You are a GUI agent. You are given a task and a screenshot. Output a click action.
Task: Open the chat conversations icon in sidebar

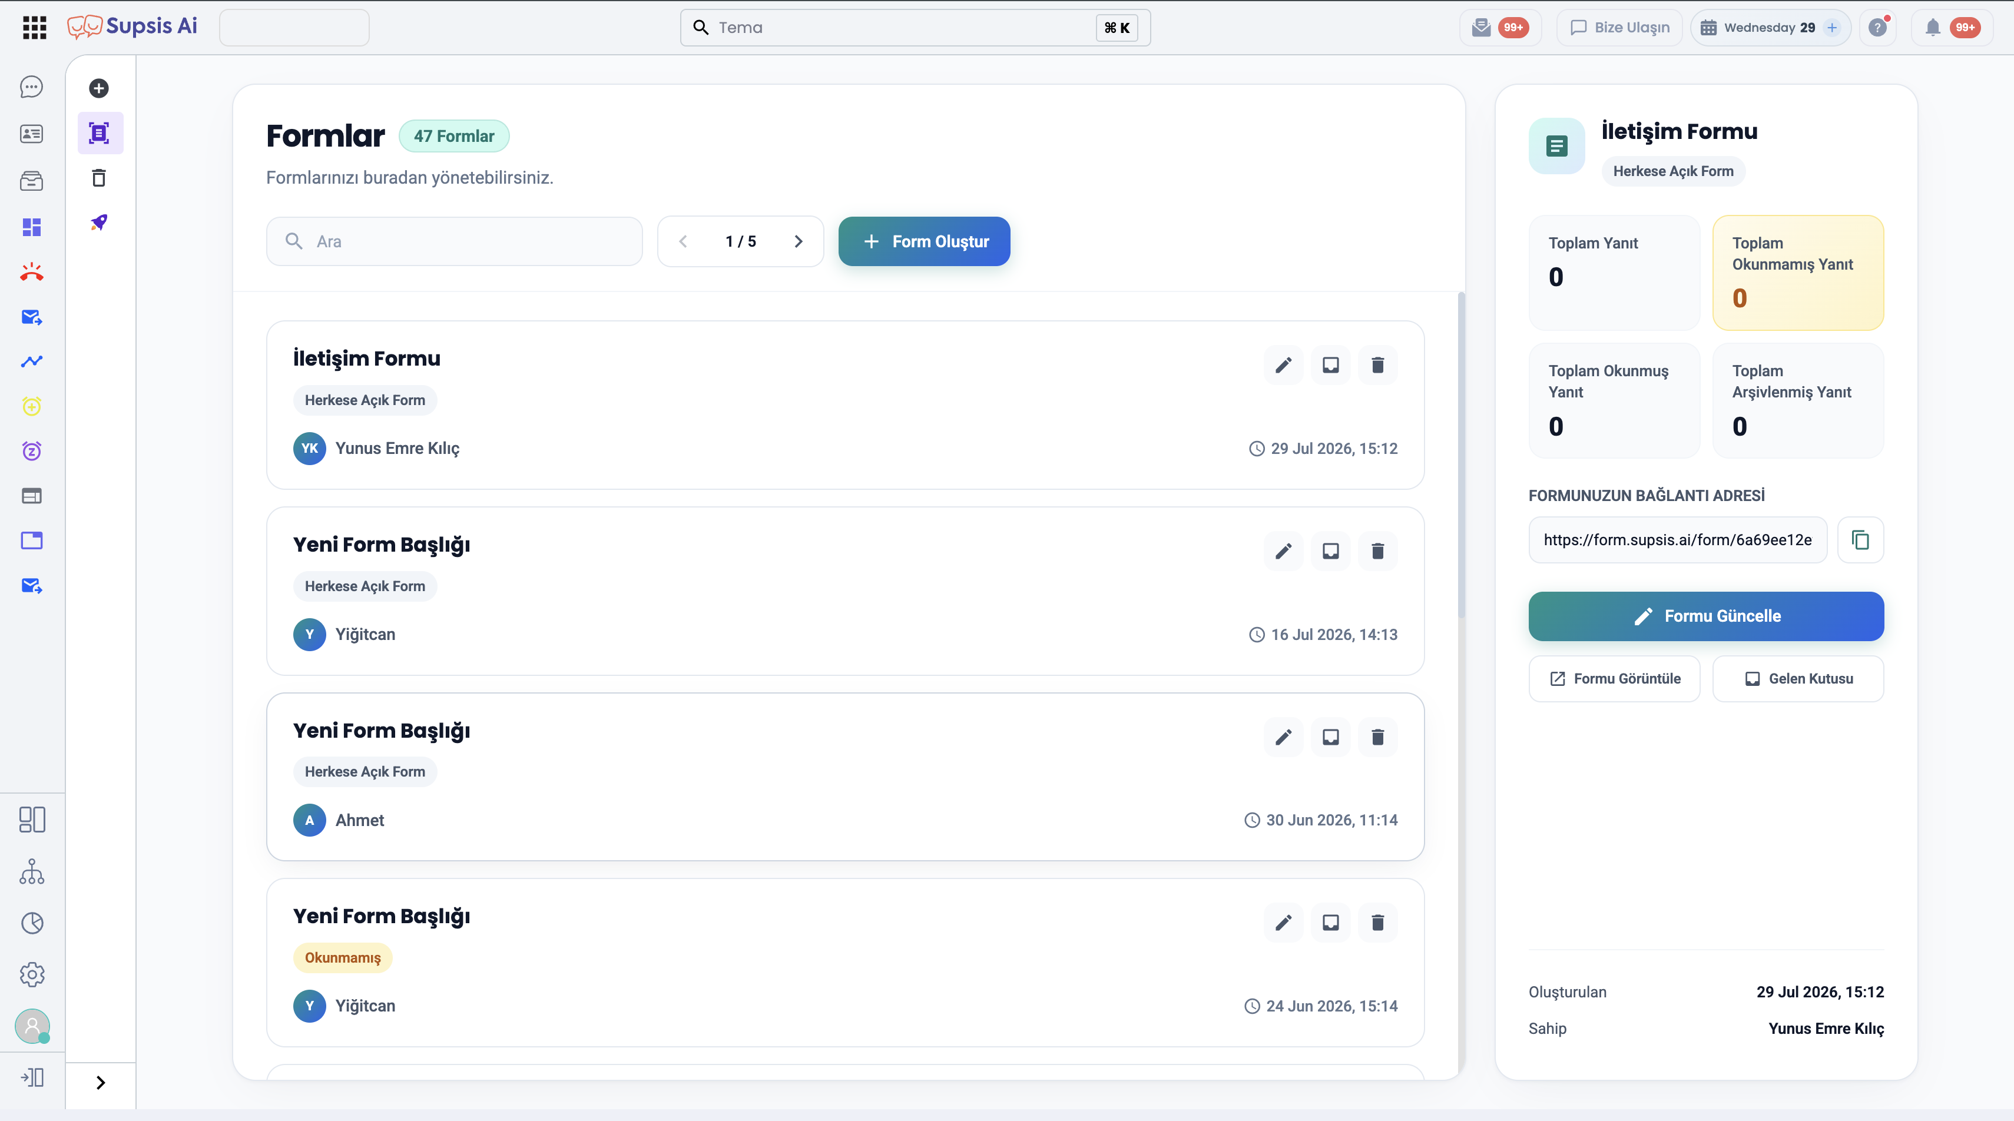(x=31, y=87)
